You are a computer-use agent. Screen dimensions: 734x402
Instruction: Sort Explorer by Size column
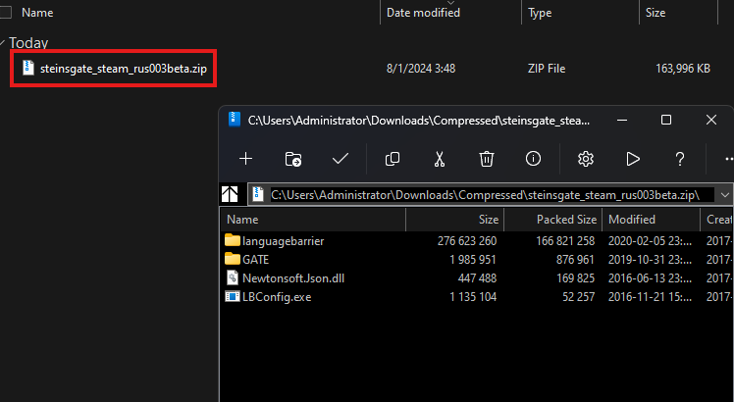pos(655,13)
